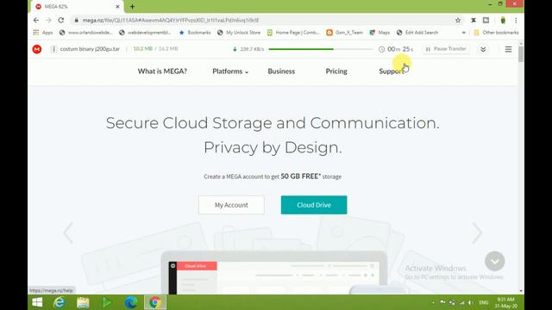
Task: Pause Transfer button
Action: (x=446, y=49)
